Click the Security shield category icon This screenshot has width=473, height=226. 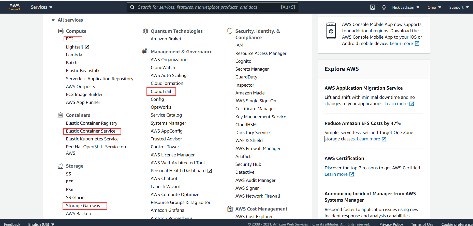pos(230,31)
